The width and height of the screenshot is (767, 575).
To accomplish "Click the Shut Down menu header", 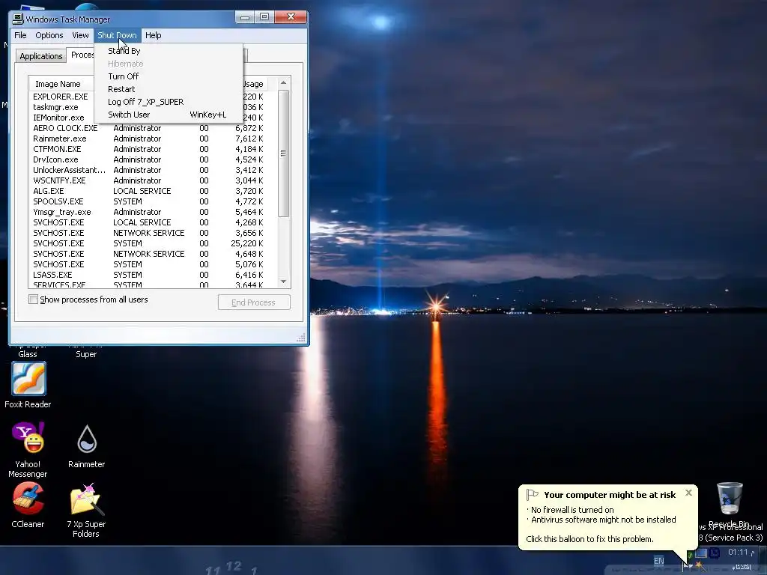I will point(117,35).
